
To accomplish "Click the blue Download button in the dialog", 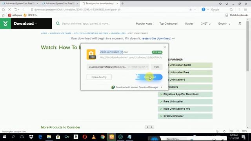I will point(149,77).
